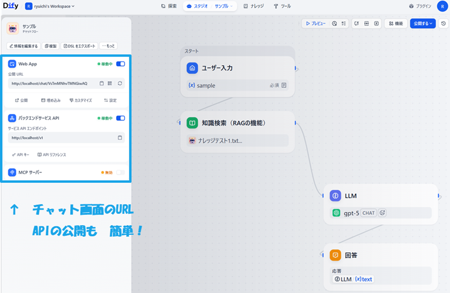Enable the MCP サーバー toggle
The image size is (450, 293).
point(121,172)
